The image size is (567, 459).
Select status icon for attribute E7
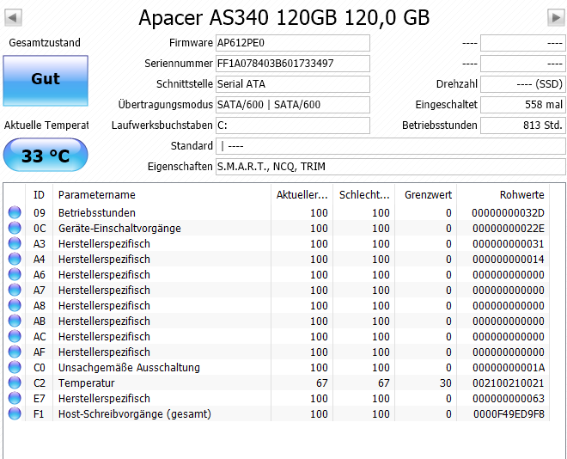click(15, 398)
